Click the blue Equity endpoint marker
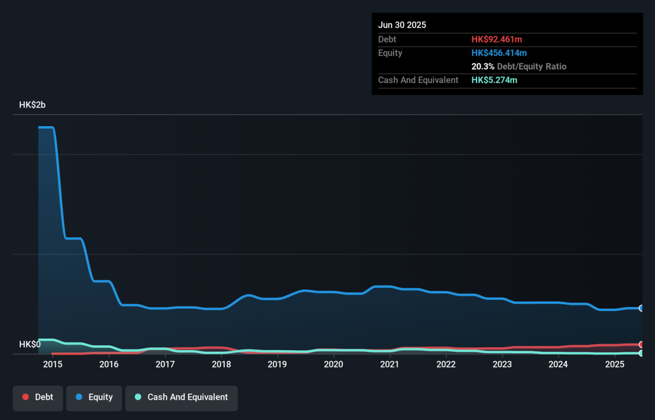 tap(641, 308)
